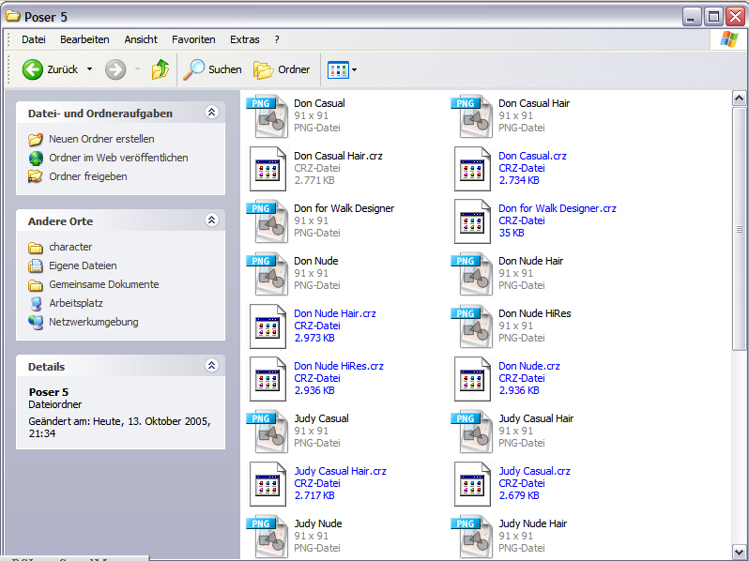749x561 pixels.
Task: Open the Datei menu
Action: click(x=34, y=39)
